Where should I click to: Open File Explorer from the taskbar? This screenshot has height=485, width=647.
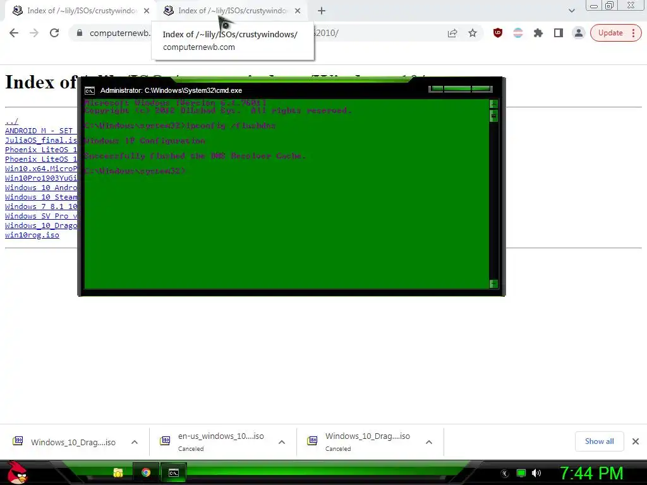[x=118, y=472]
